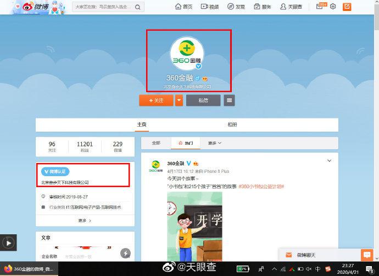Click the battery 43% tray icon
Viewport: 379px width, 276px height.
243,269
